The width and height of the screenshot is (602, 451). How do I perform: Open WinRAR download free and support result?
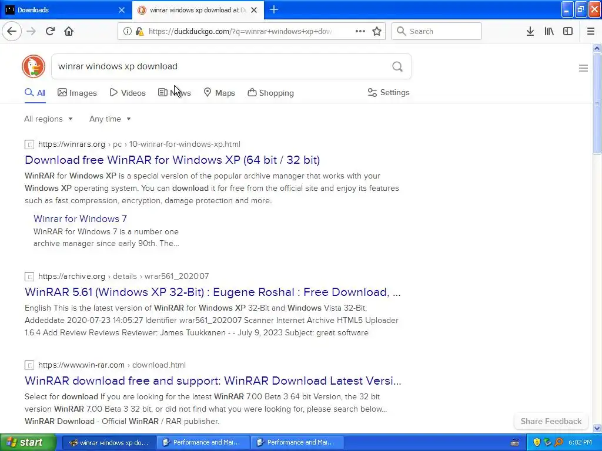coord(213,381)
